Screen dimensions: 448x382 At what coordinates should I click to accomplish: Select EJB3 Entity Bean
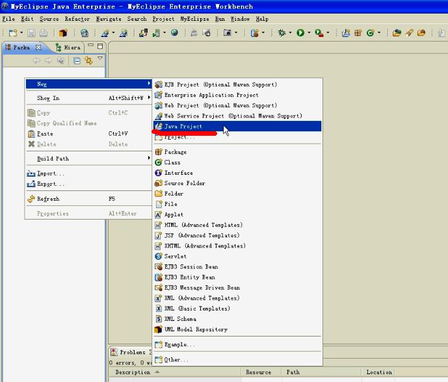(x=237, y=277)
